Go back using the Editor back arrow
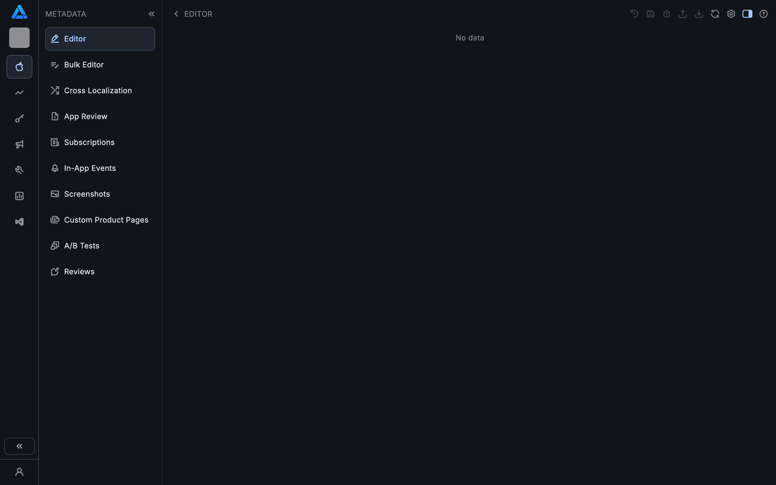 tap(176, 14)
